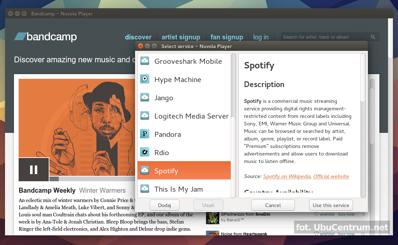Click the Winter Warmers subtitle
The height and width of the screenshot is (245, 398).
coord(102,191)
